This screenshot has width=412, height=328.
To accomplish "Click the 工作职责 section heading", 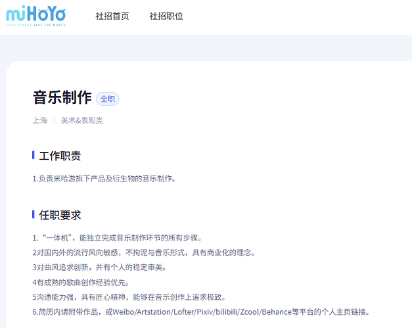I will click(60, 156).
